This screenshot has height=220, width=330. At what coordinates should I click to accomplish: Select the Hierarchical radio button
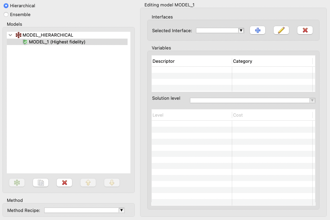(x=6, y=6)
